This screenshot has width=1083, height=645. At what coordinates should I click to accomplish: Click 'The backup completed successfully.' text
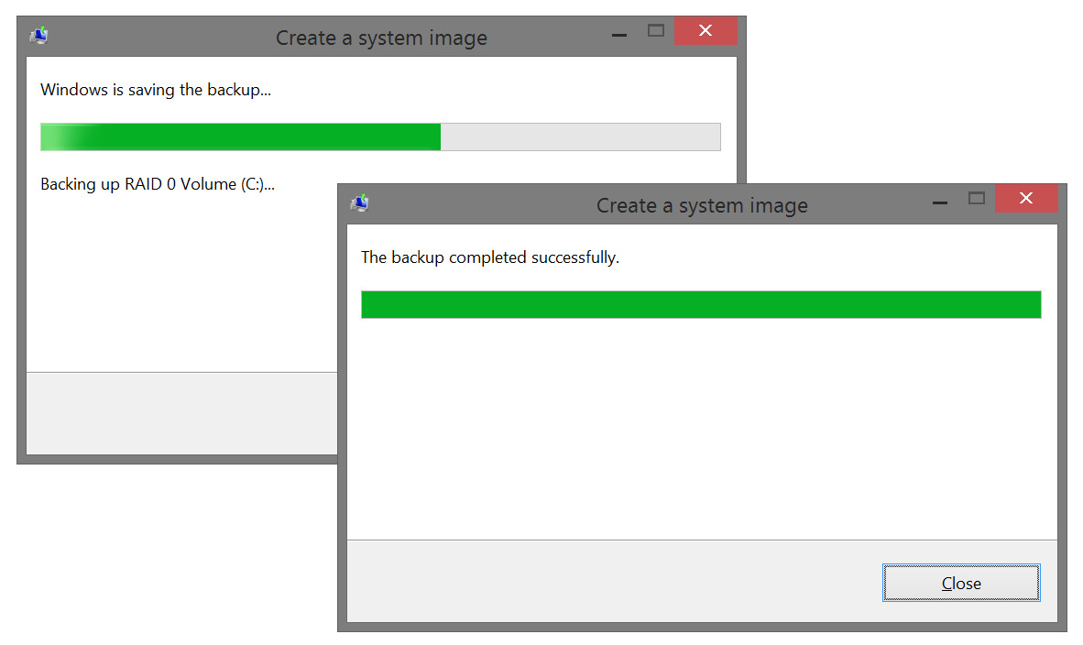click(x=489, y=257)
